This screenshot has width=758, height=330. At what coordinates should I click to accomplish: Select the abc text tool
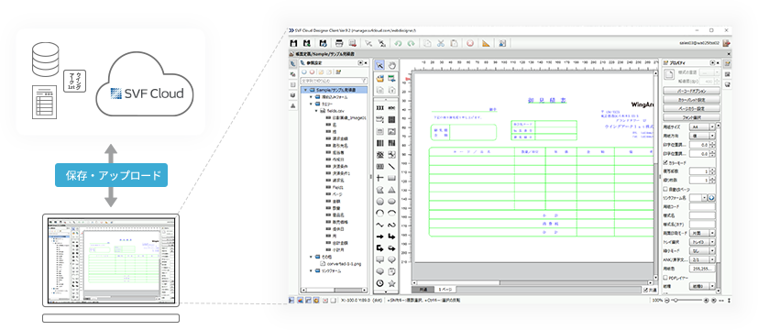coord(392,107)
